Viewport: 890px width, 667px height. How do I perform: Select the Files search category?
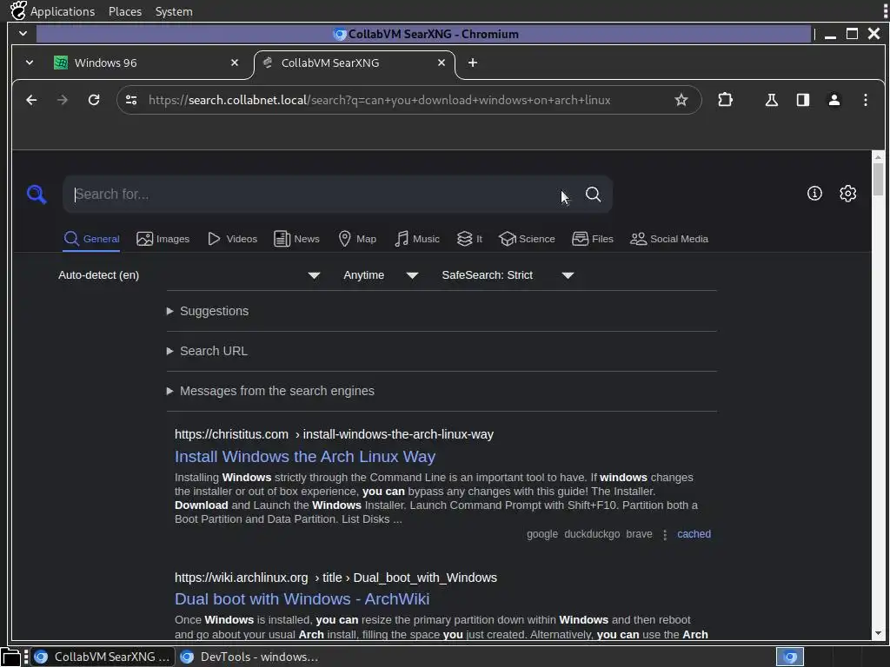pyautogui.click(x=592, y=239)
